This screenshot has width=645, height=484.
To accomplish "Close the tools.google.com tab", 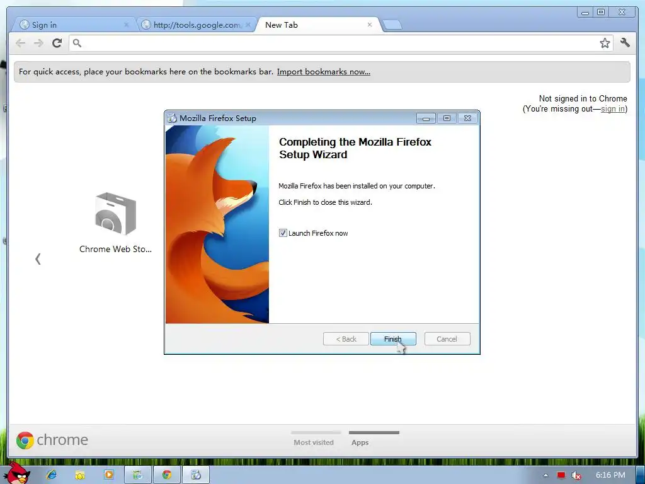I will tap(248, 25).
